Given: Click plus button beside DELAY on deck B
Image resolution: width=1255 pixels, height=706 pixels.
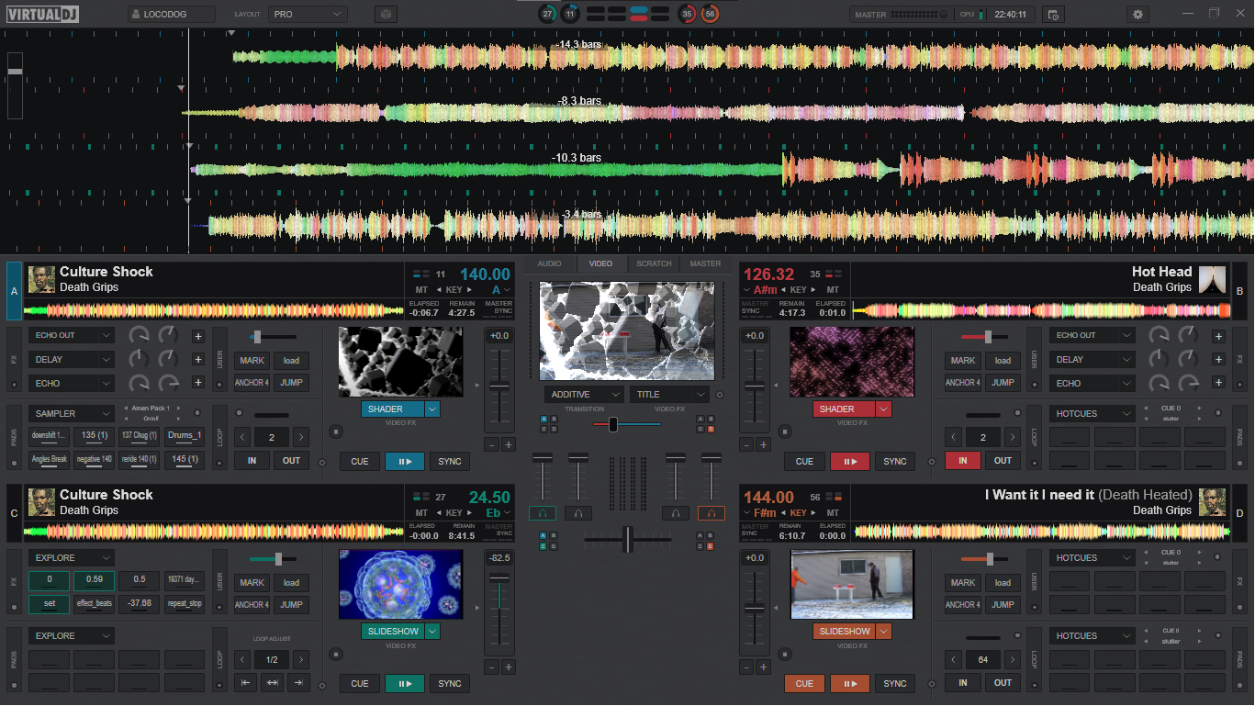Looking at the screenshot, I should (x=1218, y=360).
